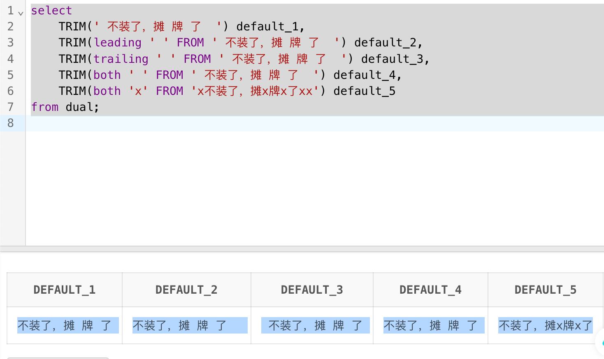Select the cell '不装了, 摊x牌x了'
This screenshot has width=604, height=359.
click(546, 325)
